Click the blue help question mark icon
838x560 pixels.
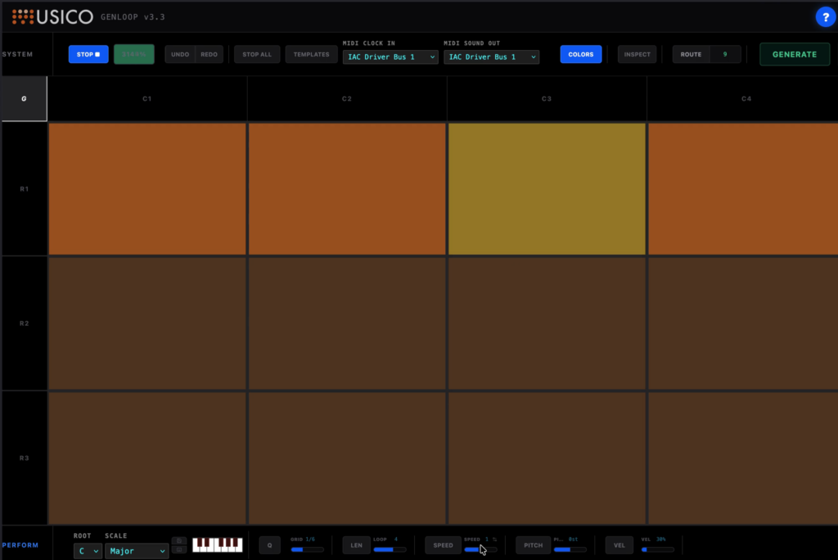[x=825, y=16]
